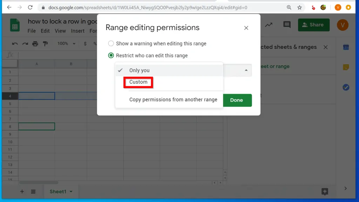
Task: Open comment history
Action: 287,25
